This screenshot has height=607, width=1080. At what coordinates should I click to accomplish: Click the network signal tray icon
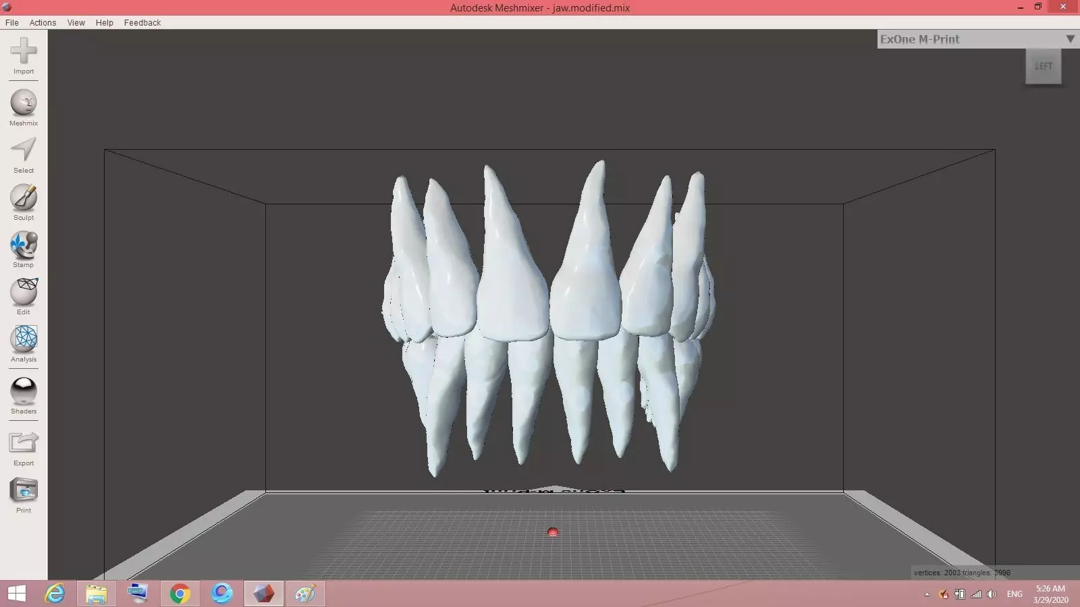976,594
